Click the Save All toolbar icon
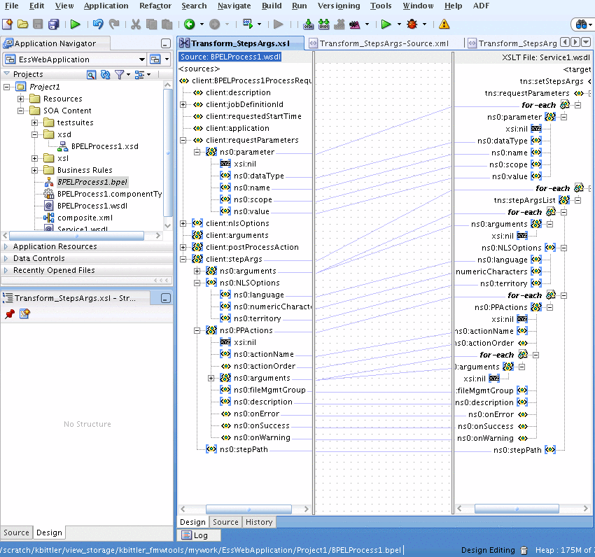Image resolution: width=595 pixels, height=557 pixels. point(52,23)
